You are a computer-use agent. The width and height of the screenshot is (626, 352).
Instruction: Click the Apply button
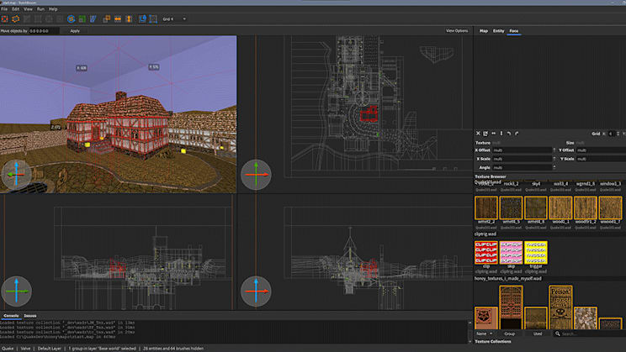pos(75,31)
